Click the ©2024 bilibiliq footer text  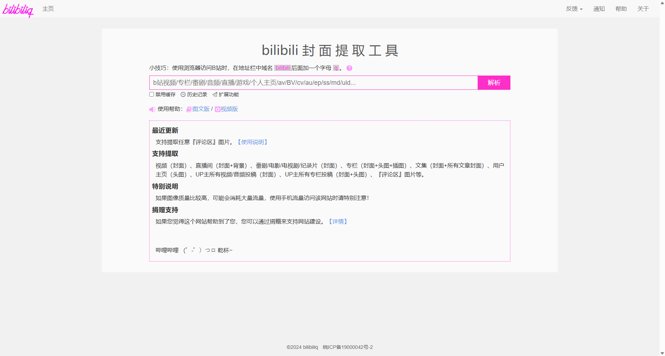pyautogui.click(x=302, y=347)
